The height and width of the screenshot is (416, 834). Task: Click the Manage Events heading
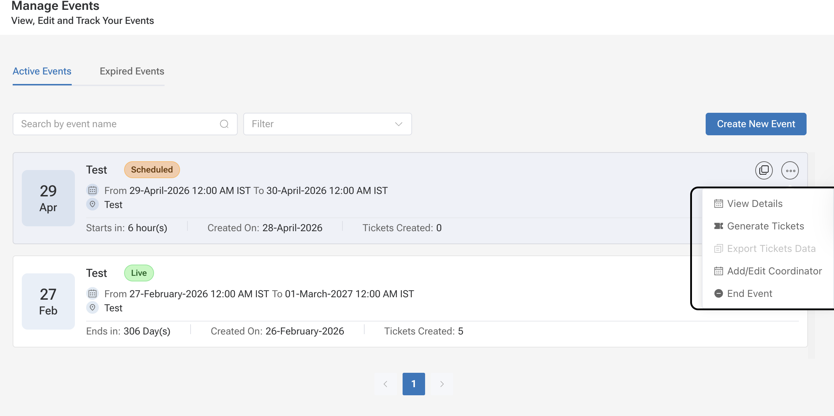click(55, 6)
